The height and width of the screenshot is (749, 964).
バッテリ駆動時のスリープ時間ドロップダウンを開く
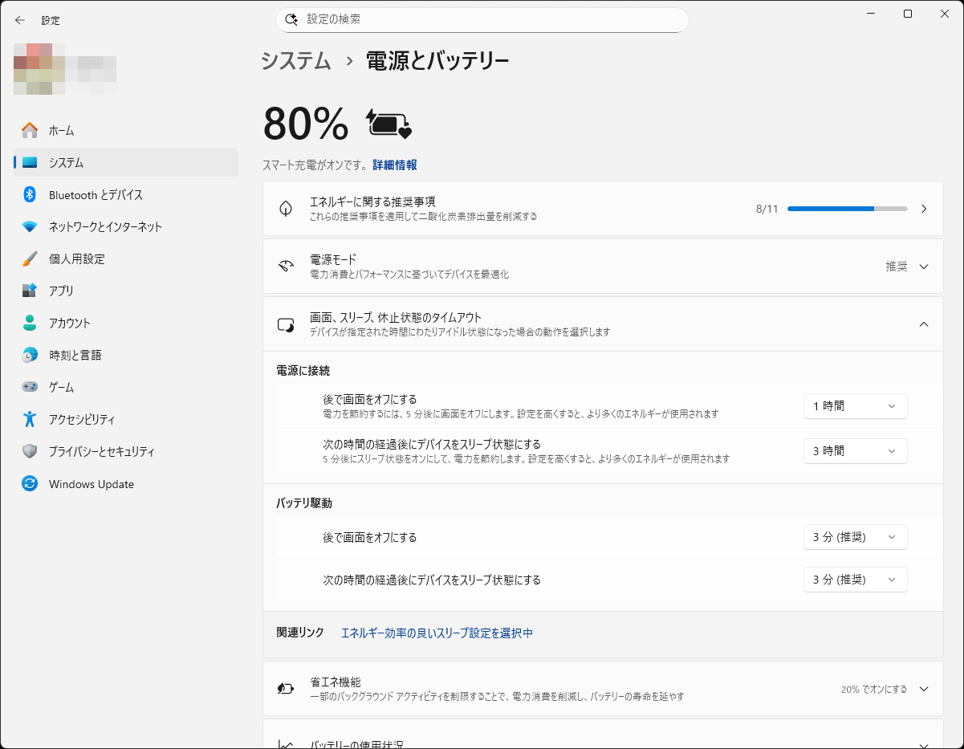point(855,579)
